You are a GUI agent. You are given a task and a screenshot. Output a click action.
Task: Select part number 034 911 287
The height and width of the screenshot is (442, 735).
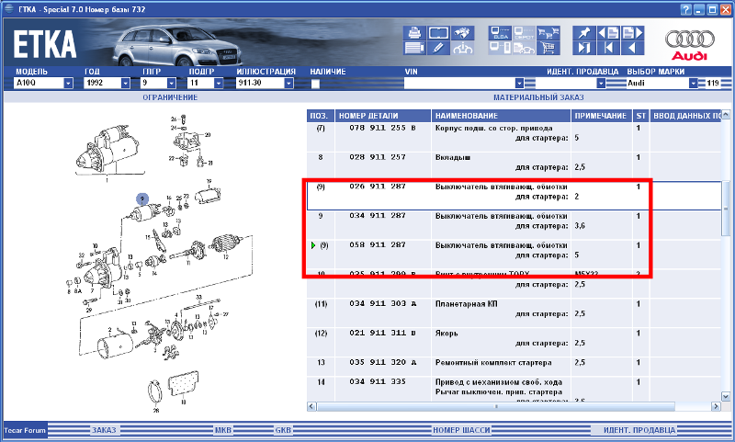[x=378, y=216]
